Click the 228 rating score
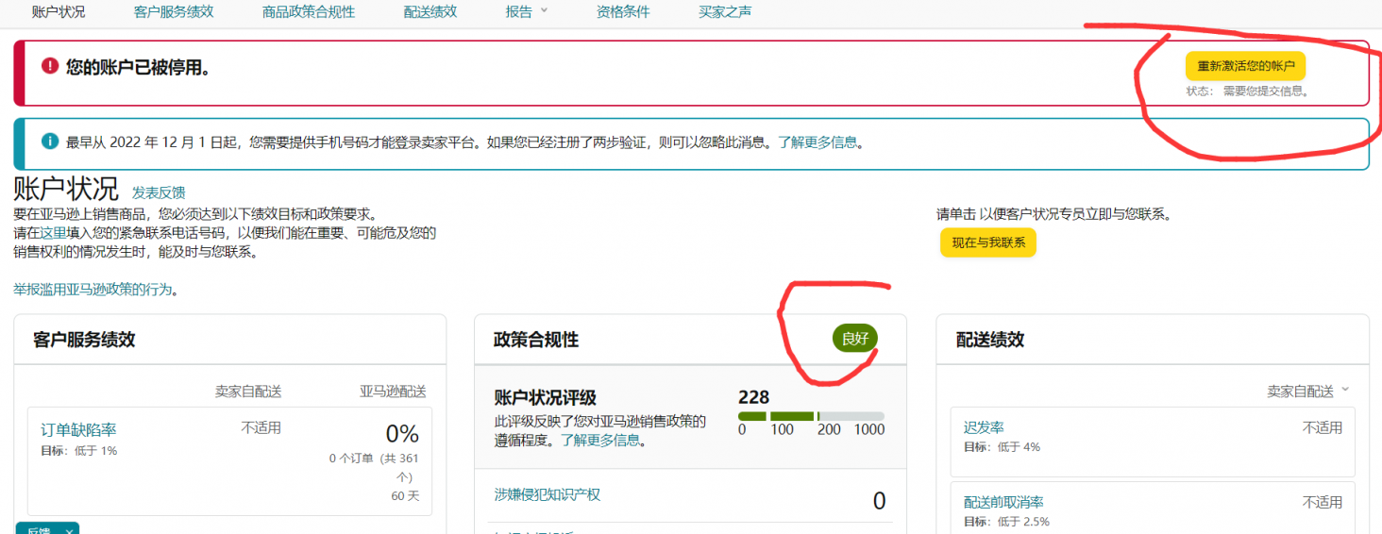Viewport: 1382px width, 534px height. (753, 397)
